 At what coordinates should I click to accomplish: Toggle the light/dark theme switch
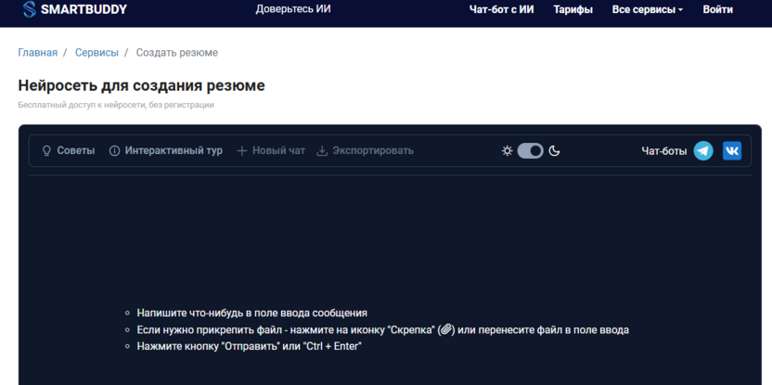(x=530, y=150)
